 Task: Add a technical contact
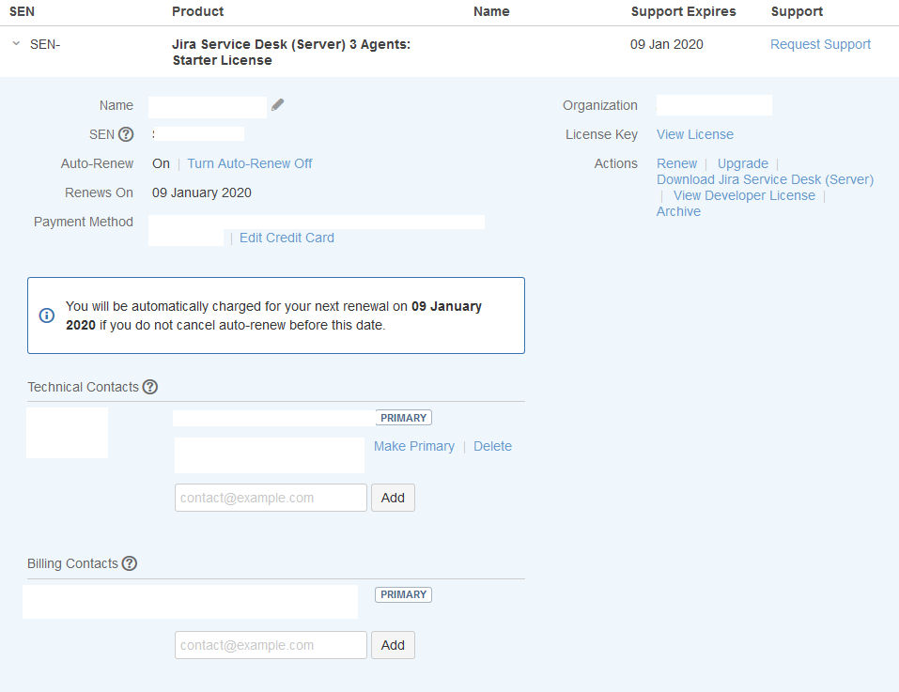393,498
